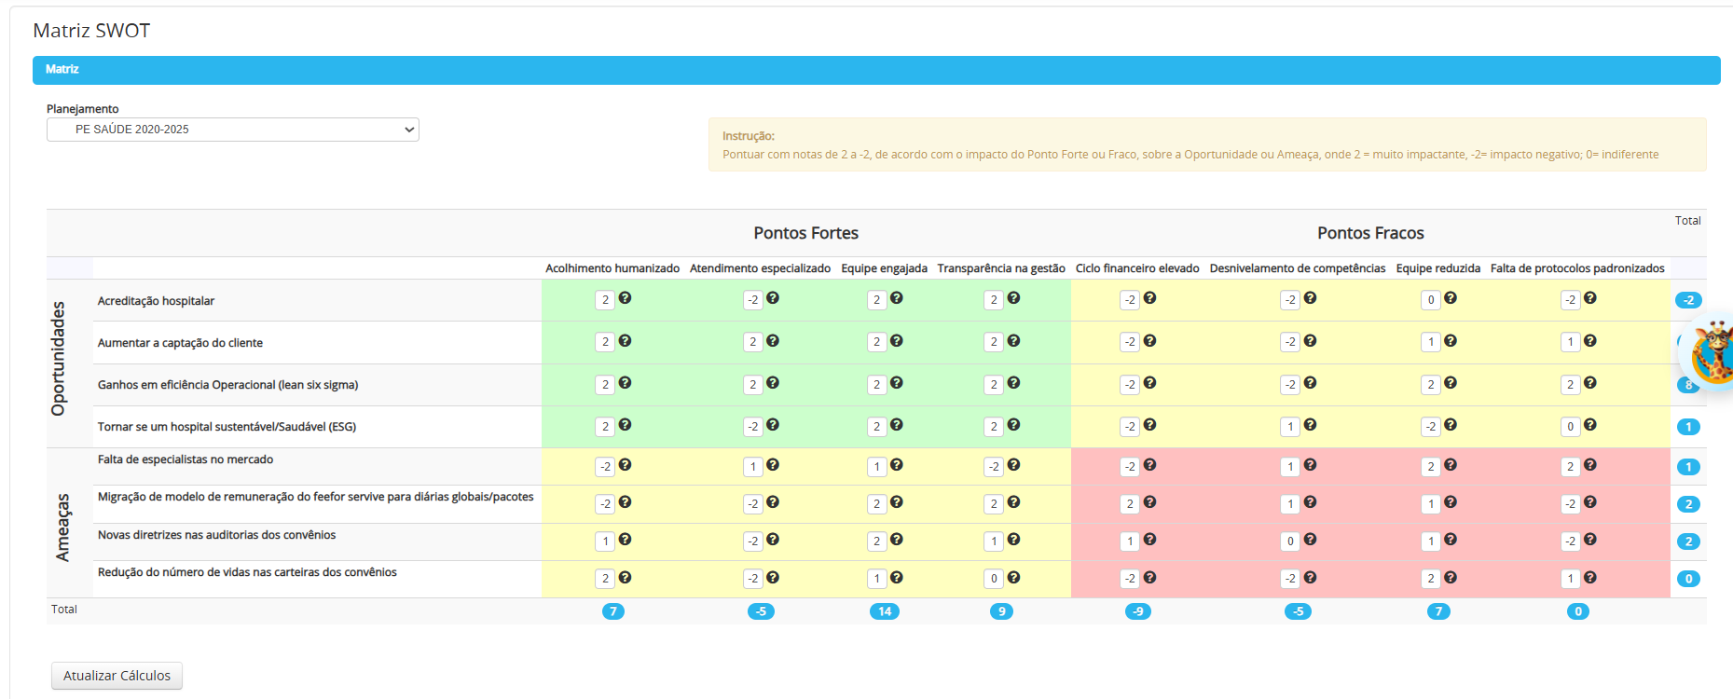
Task: Click column header Falta de protocolos padronizados
Action: pyautogui.click(x=1577, y=268)
